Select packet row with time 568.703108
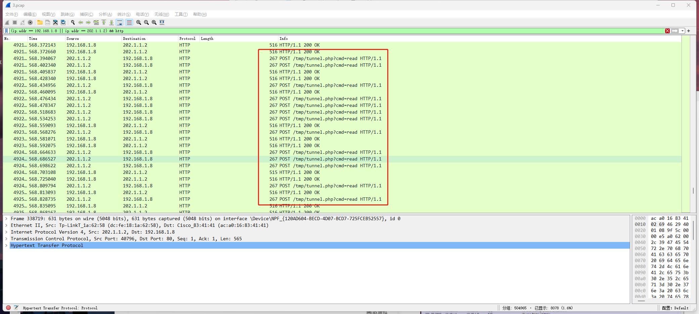 point(342,172)
